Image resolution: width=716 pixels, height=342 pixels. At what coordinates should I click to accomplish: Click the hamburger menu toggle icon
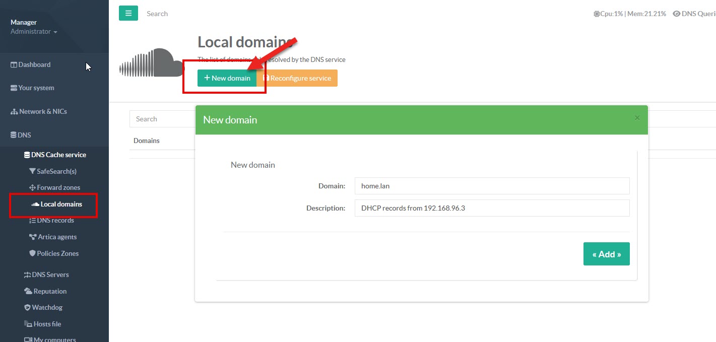click(128, 14)
